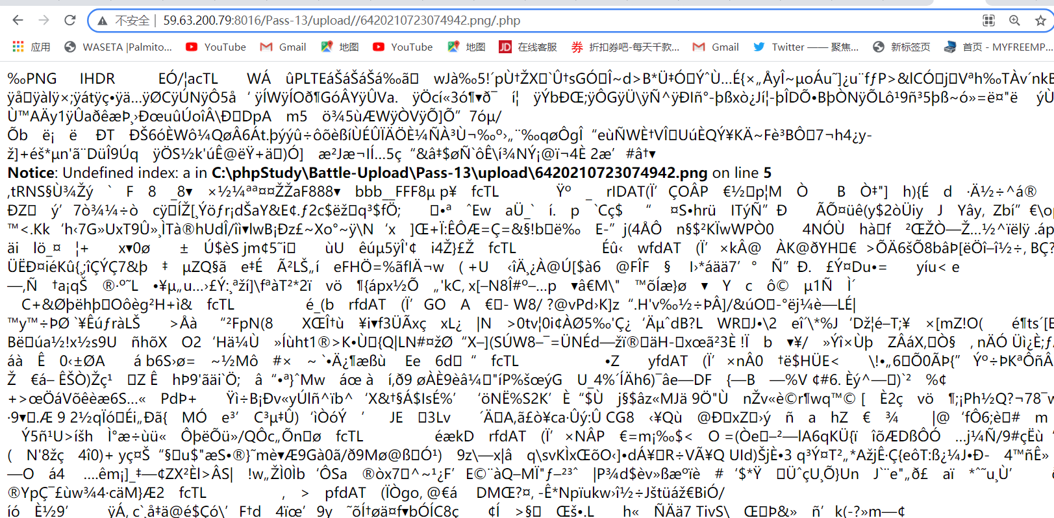Open the QR code icon in address bar
The width and height of the screenshot is (1054, 518).
988,21
